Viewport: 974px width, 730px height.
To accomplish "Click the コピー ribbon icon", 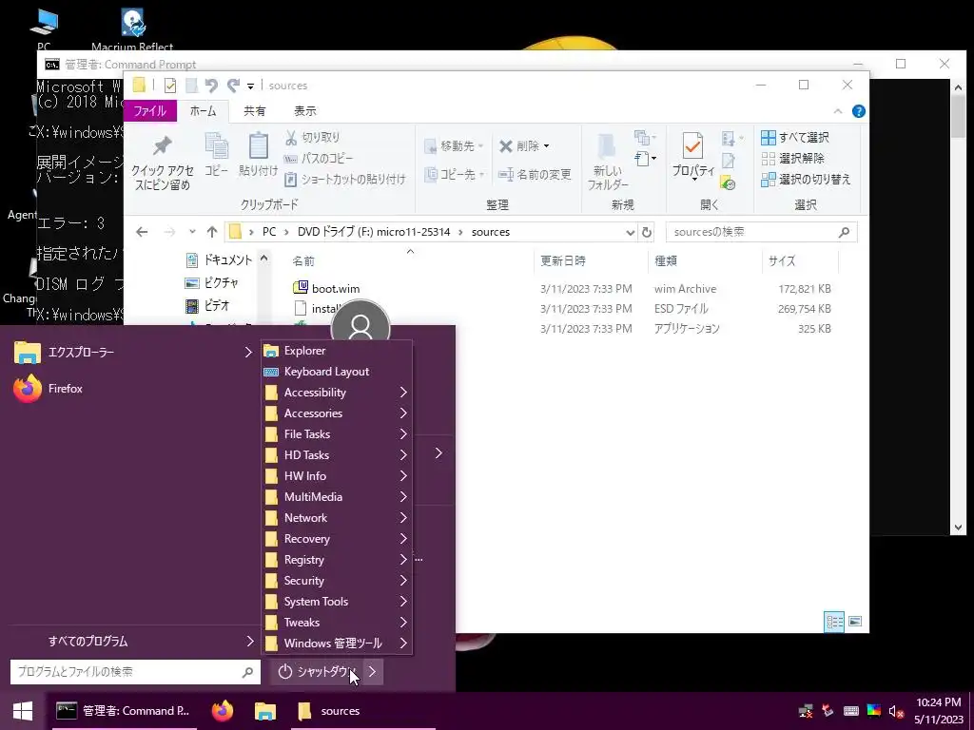I will click(x=216, y=155).
